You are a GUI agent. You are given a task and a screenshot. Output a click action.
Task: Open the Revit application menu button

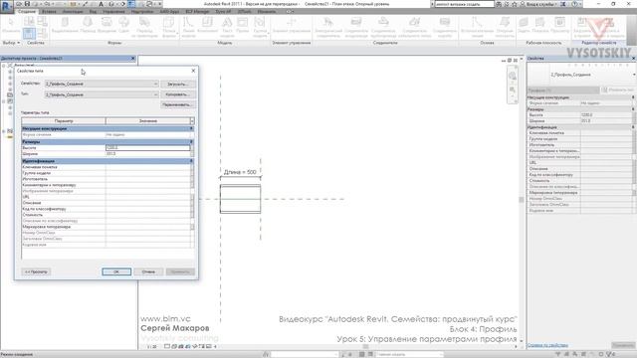(7, 7)
